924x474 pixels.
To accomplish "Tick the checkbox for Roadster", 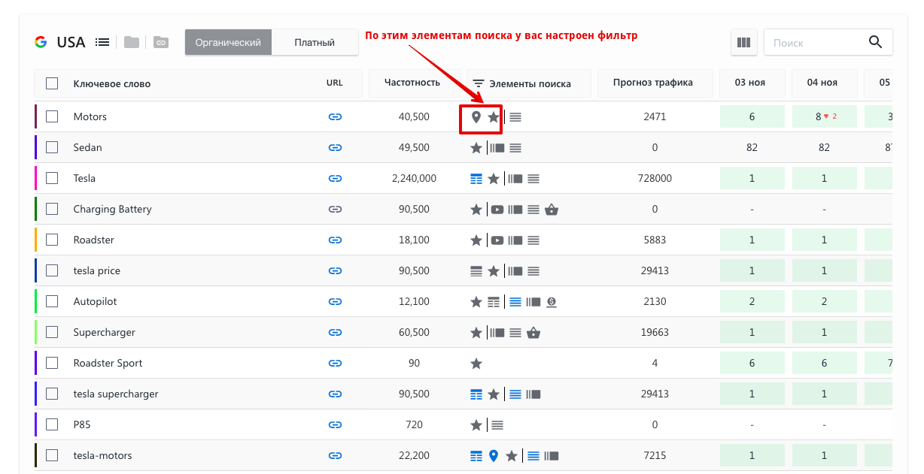I will click(x=52, y=240).
